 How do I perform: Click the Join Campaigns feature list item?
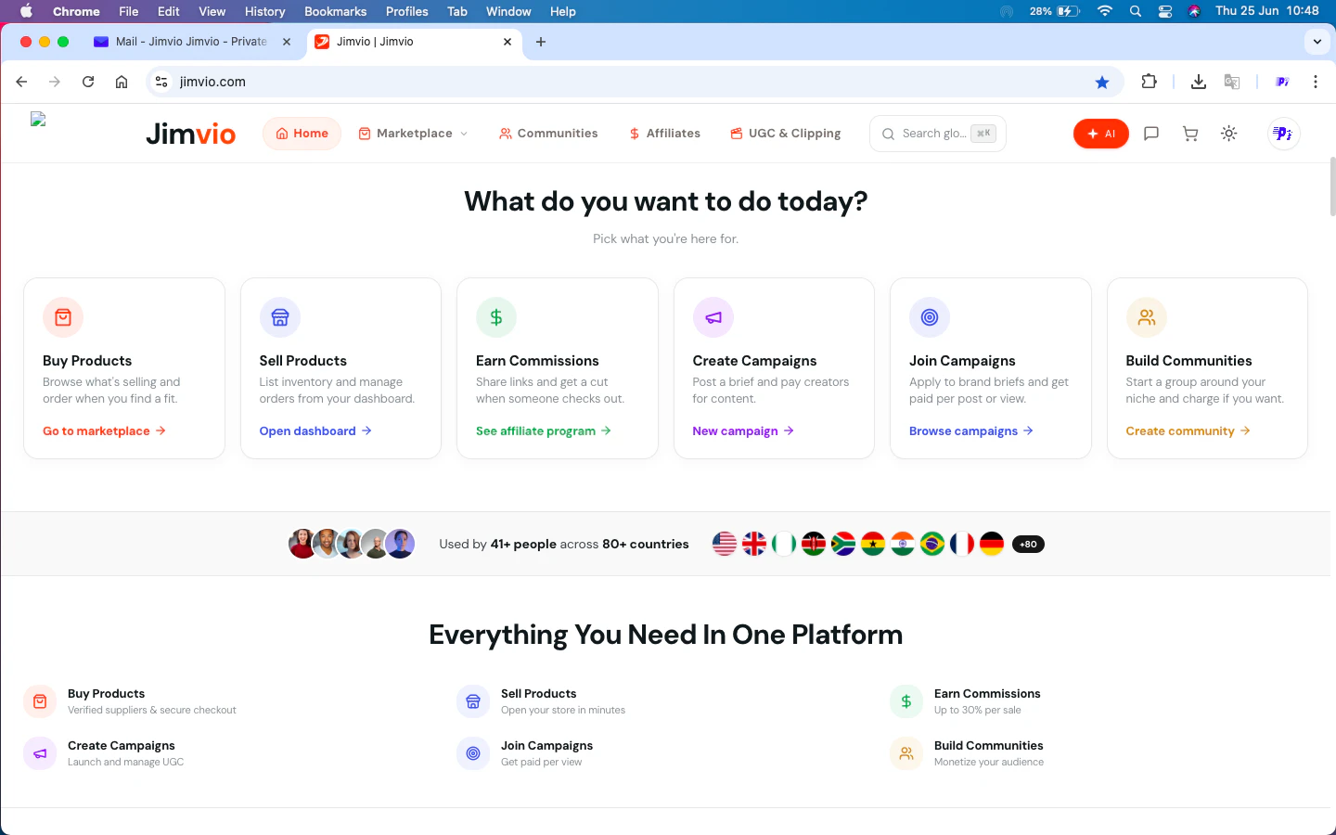pyautogui.click(x=524, y=753)
